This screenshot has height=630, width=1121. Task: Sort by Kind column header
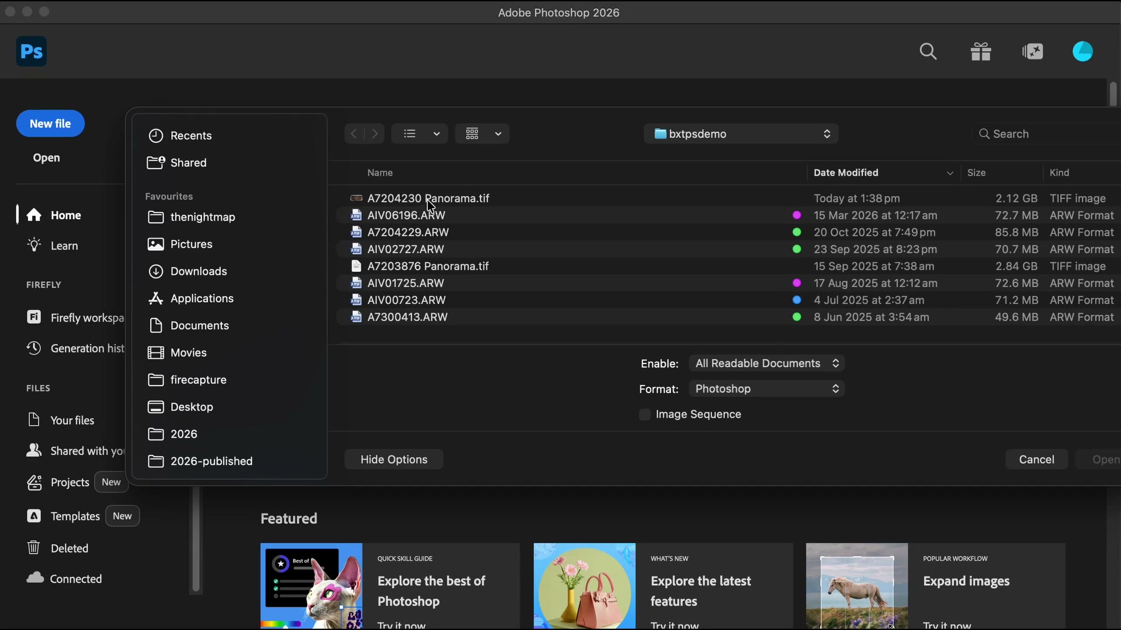pyautogui.click(x=1059, y=173)
